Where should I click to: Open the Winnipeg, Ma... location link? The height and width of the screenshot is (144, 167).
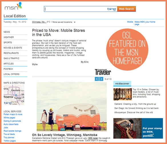coord(39,22)
